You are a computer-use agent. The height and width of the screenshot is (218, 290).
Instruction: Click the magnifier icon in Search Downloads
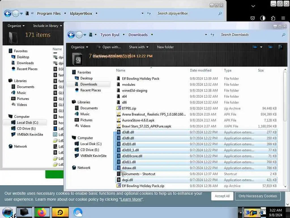(283, 35)
